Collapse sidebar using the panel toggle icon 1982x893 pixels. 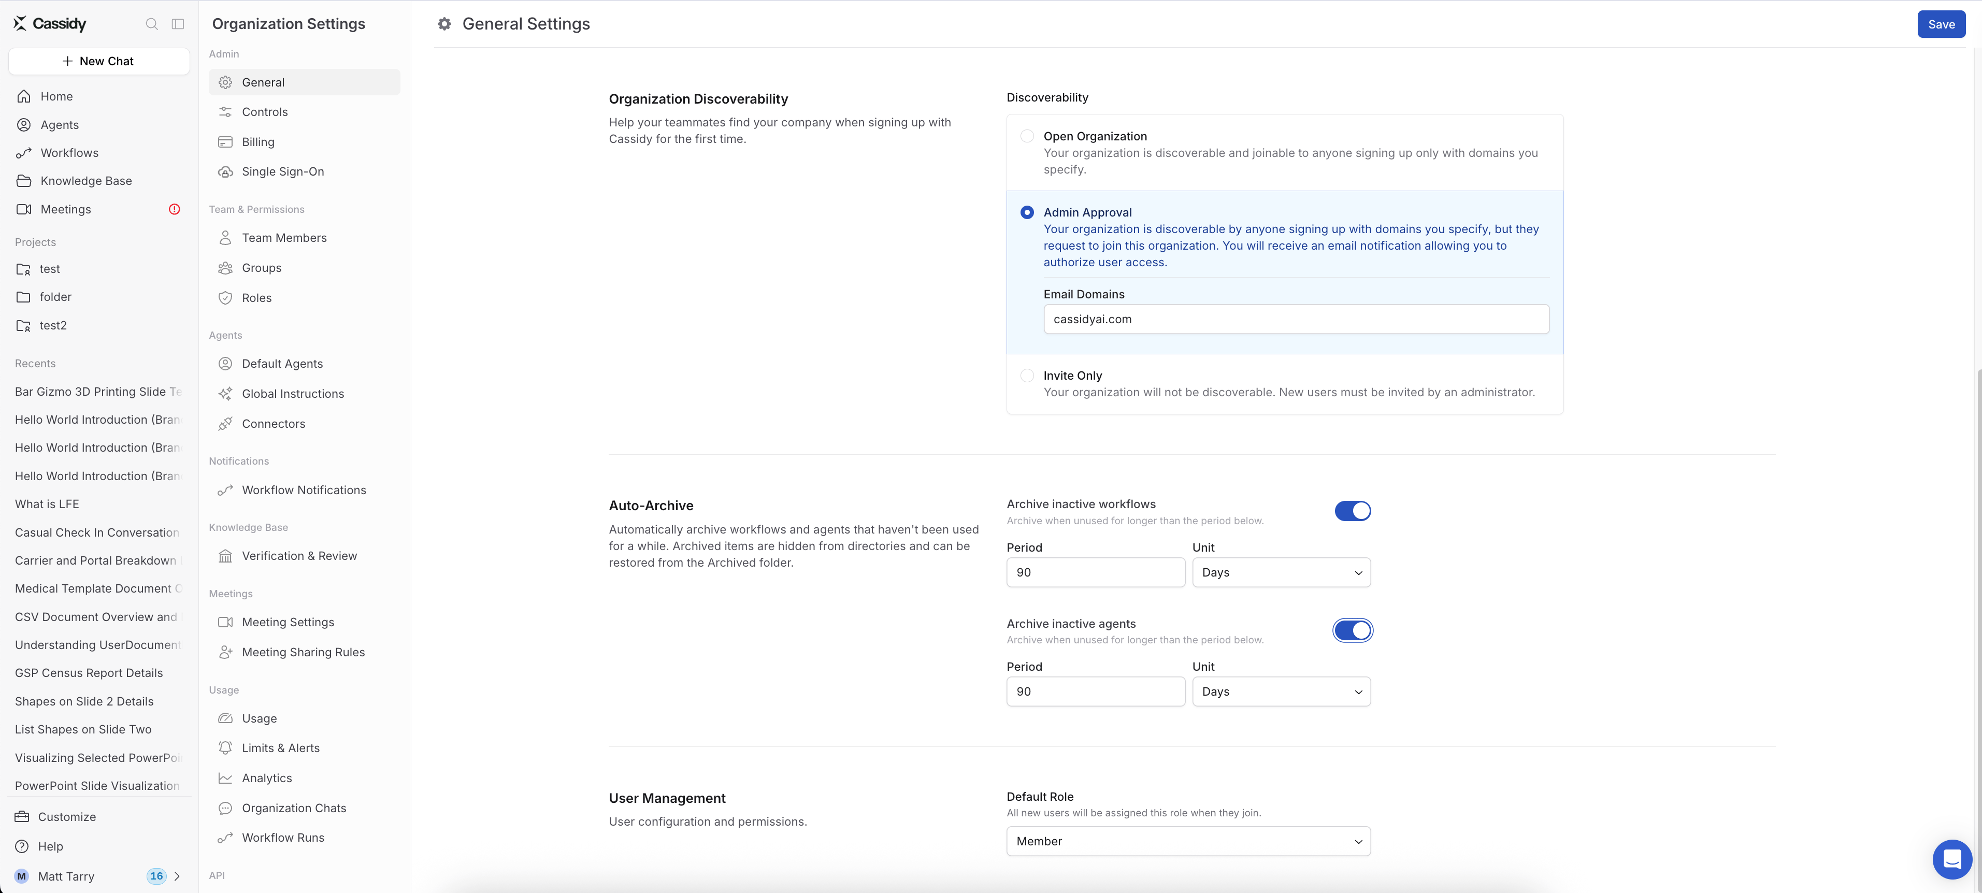tap(178, 24)
